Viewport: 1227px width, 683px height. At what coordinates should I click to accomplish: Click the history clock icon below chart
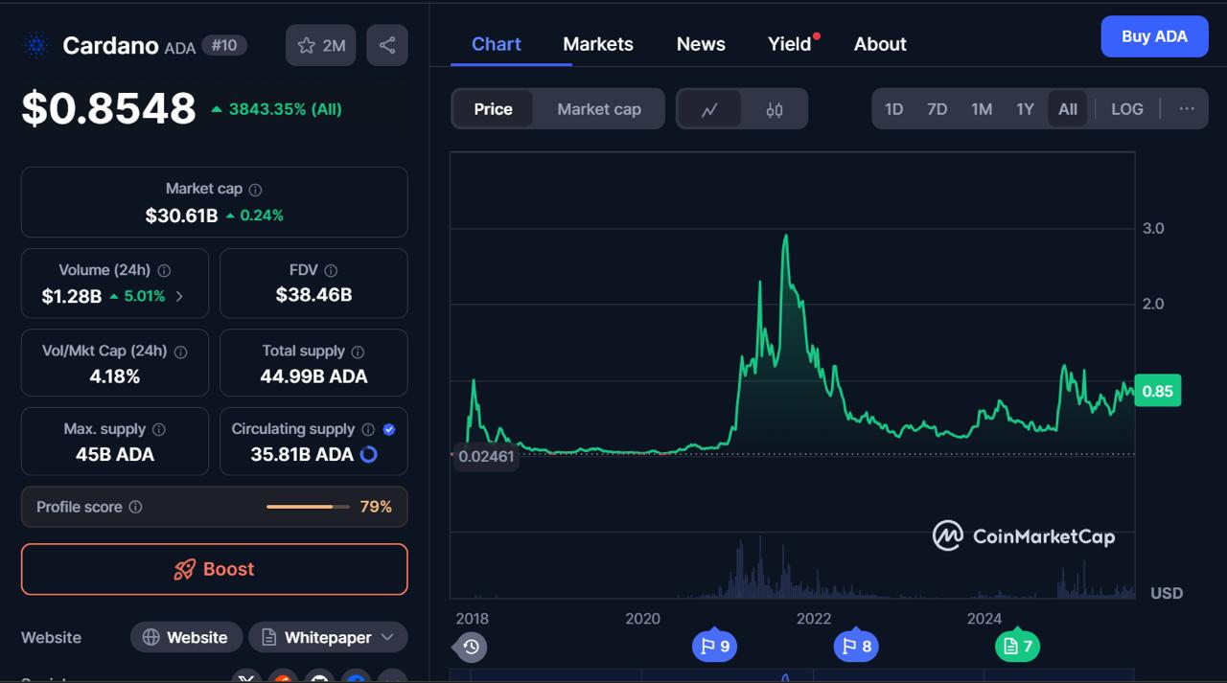pyautogui.click(x=471, y=647)
